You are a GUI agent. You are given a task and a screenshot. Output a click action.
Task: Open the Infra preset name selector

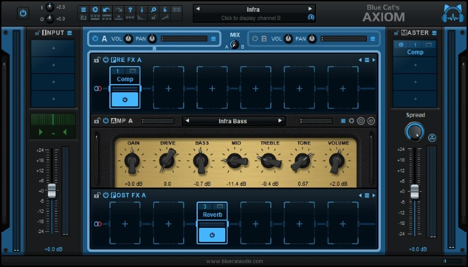tap(253, 9)
